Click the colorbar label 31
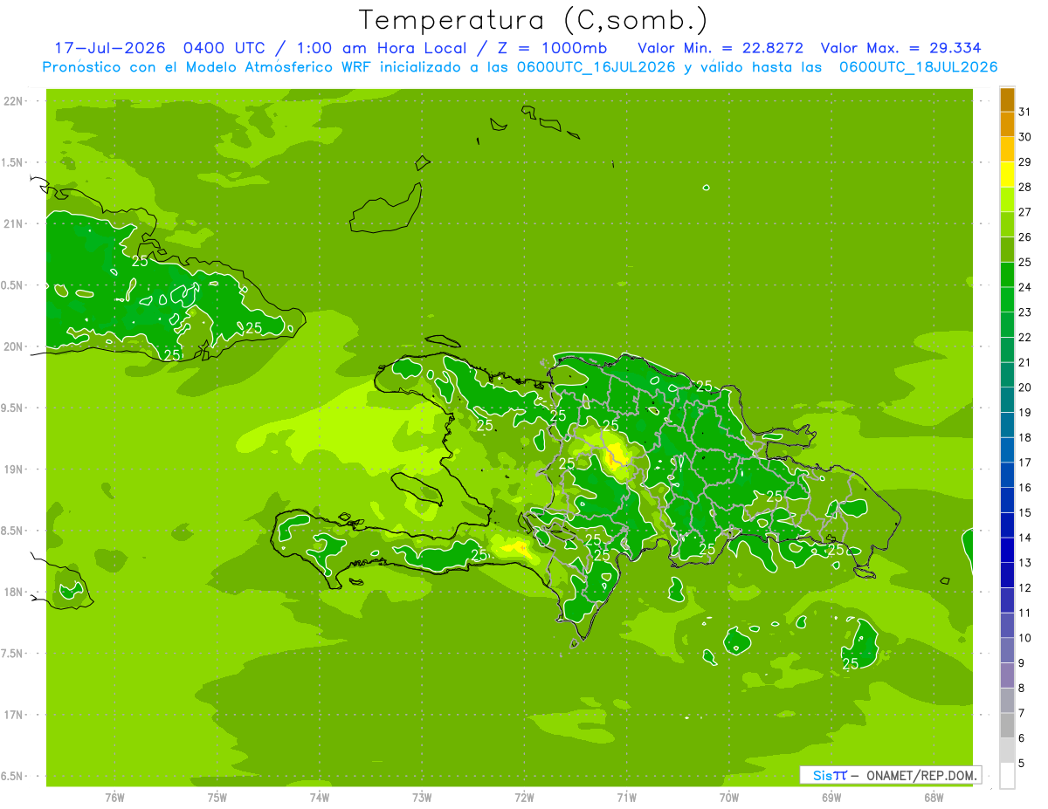Image resolution: width=1048 pixels, height=809 pixels. click(x=1025, y=112)
